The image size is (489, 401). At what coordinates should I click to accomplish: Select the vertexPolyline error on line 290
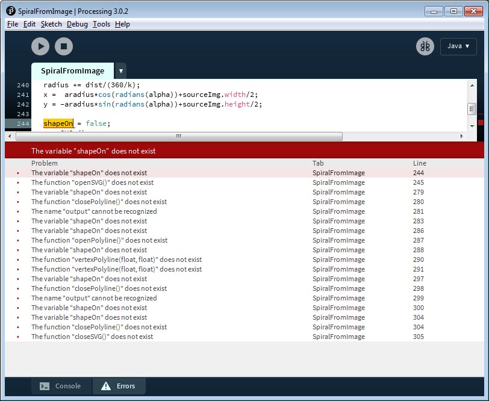tap(244, 260)
